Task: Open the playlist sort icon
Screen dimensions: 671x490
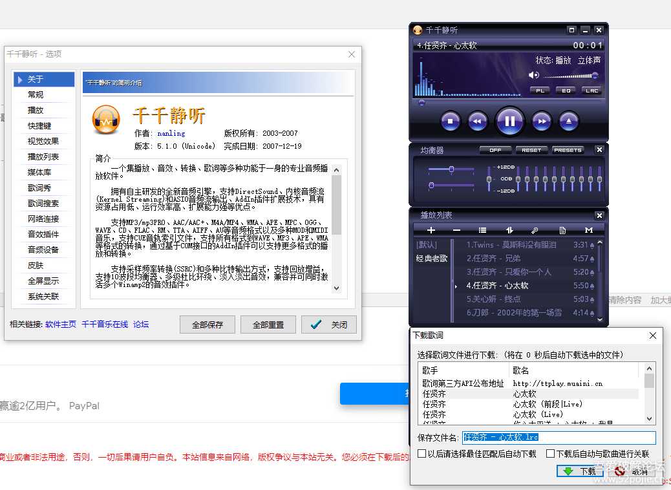Action: coord(509,230)
